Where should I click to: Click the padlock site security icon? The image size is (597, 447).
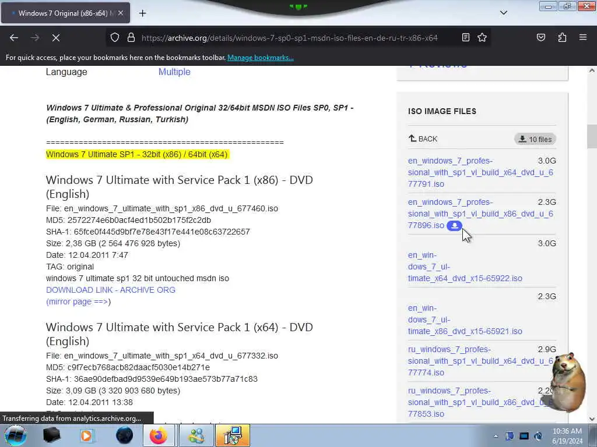point(131,38)
